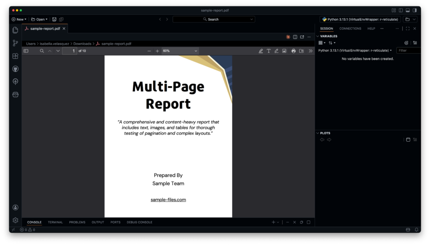Switch to the CONNECTIONS tab
430x245 pixels.
pos(349,28)
